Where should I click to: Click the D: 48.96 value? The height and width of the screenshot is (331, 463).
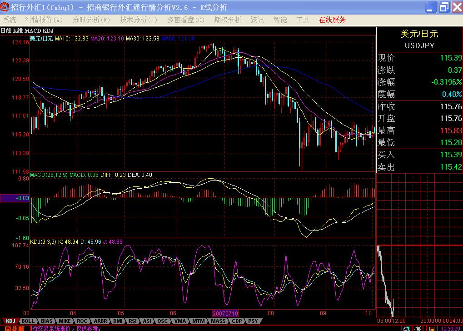tap(91, 242)
